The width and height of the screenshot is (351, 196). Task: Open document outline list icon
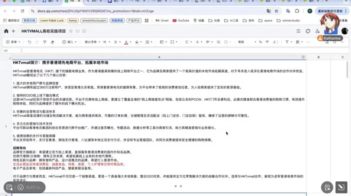click(x=298, y=31)
